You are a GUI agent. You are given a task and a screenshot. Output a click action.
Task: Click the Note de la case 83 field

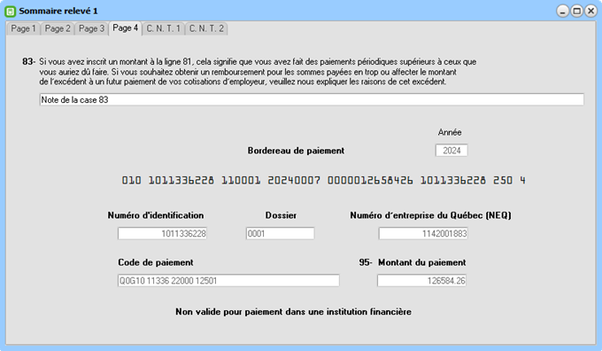pos(312,99)
